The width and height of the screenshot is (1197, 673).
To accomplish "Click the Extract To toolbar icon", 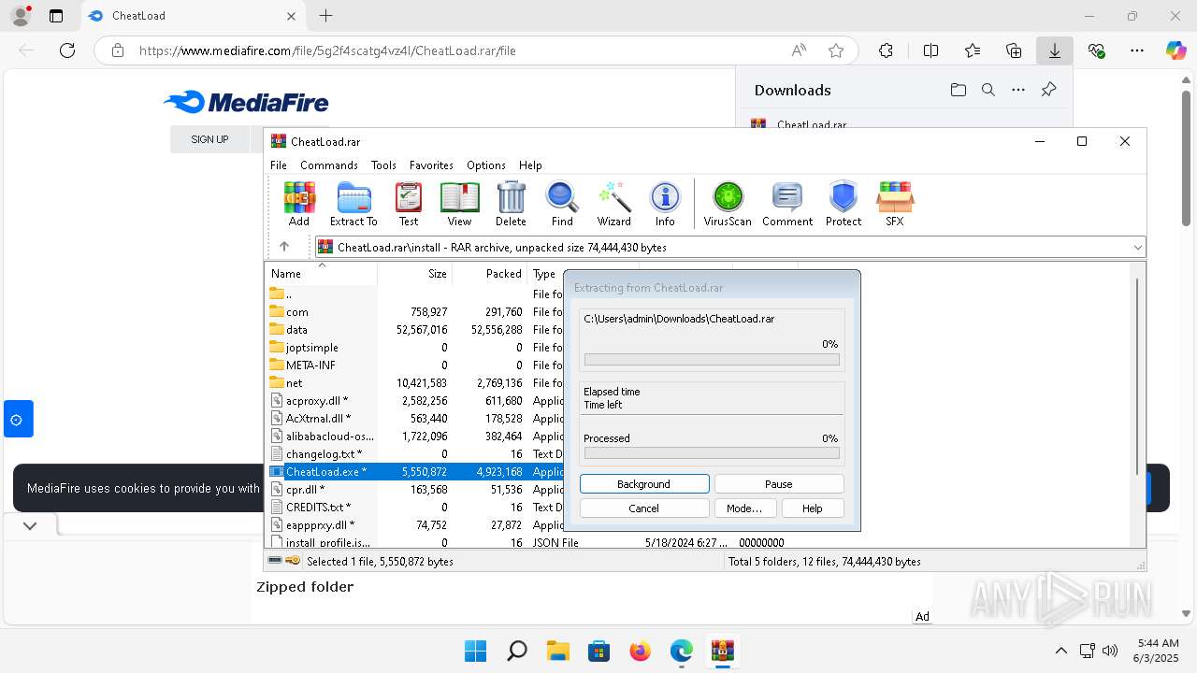I will (x=353, y=204).
